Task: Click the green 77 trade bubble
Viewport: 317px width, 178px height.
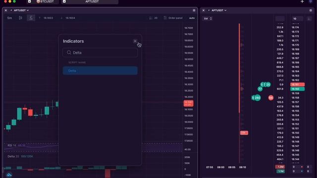Action: (x=260, y=89)
